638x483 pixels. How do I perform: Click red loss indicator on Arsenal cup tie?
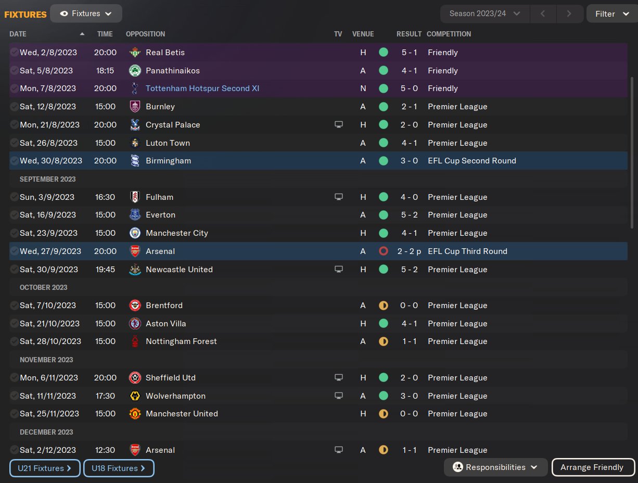point(384,251)
